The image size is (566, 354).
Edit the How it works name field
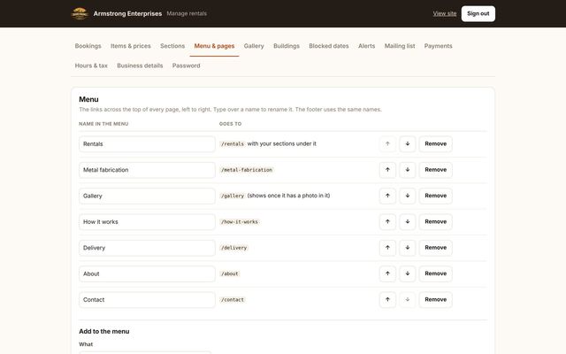tap(147, 222)
